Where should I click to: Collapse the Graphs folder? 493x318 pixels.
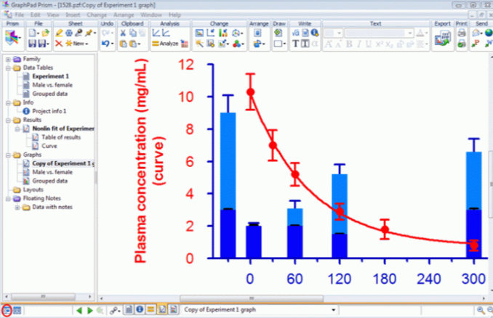click(7, 155)
